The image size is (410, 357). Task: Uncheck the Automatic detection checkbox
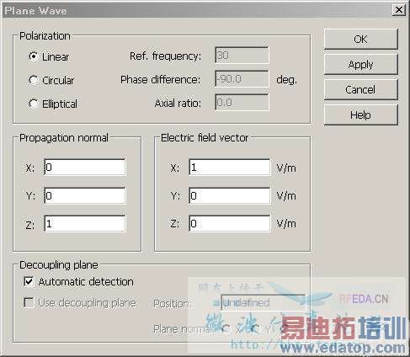pos(29,281)
